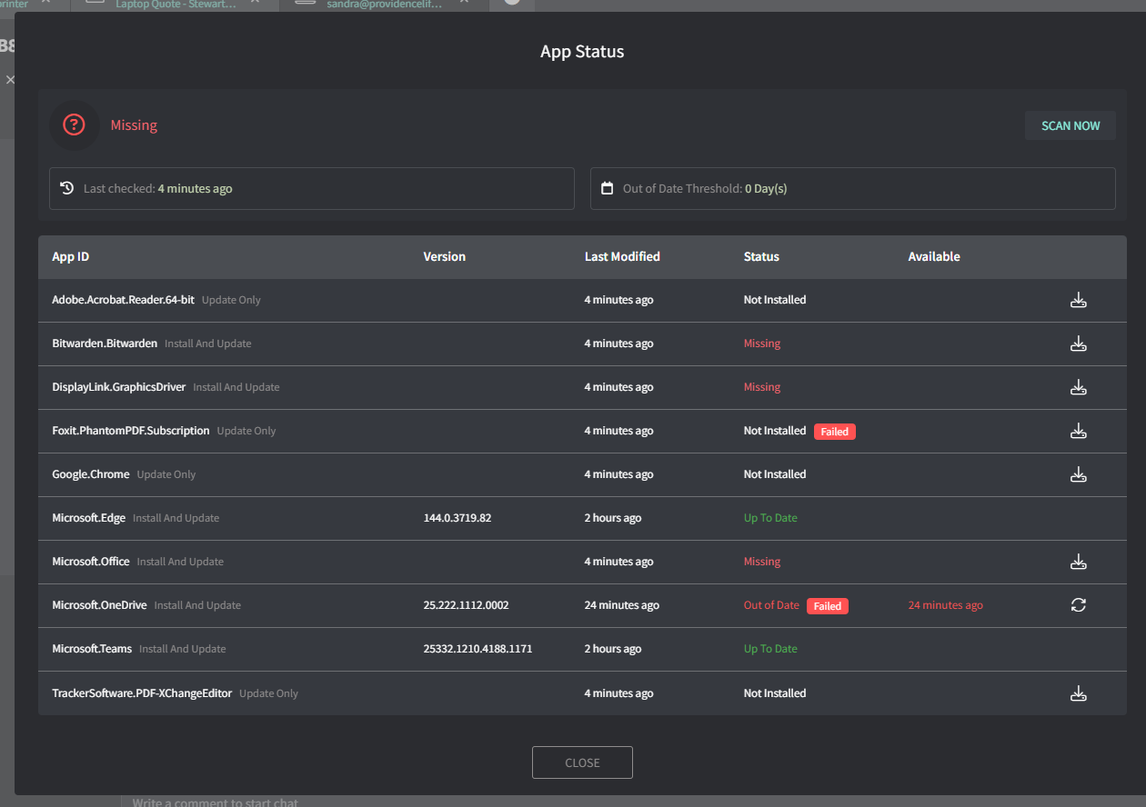The width and height of the screenshot is (1146, 807).
Task: Click the install icon for Microsoft.Office
Action: click(1078, 562)
